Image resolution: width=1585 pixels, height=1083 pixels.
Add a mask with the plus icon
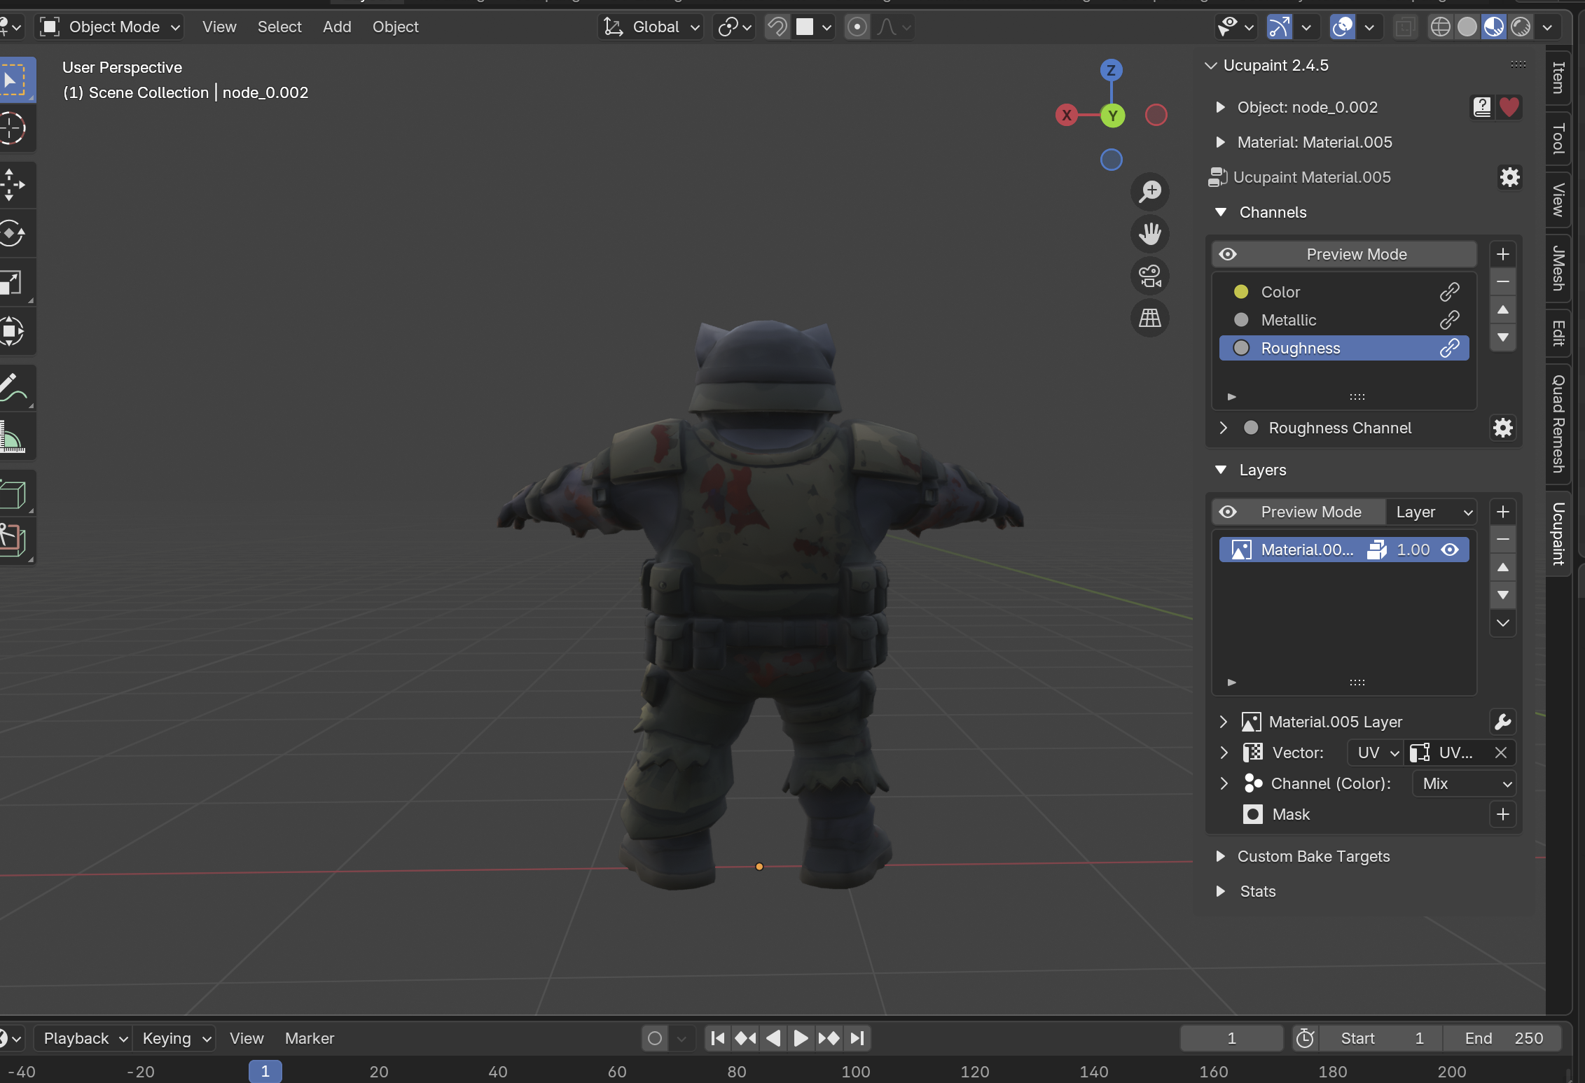coord(1502,814)
